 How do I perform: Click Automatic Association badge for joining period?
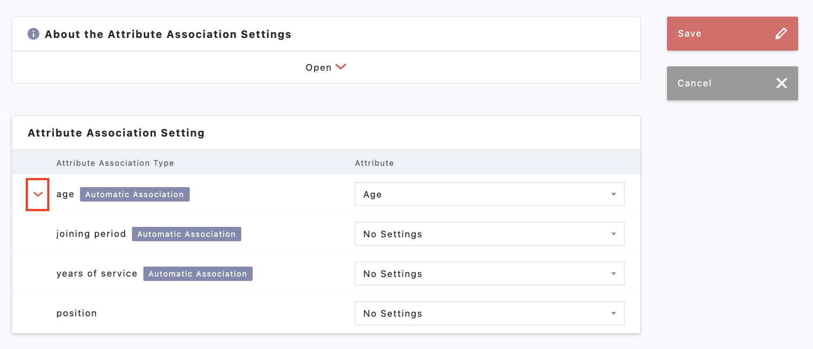coord(186,234)
